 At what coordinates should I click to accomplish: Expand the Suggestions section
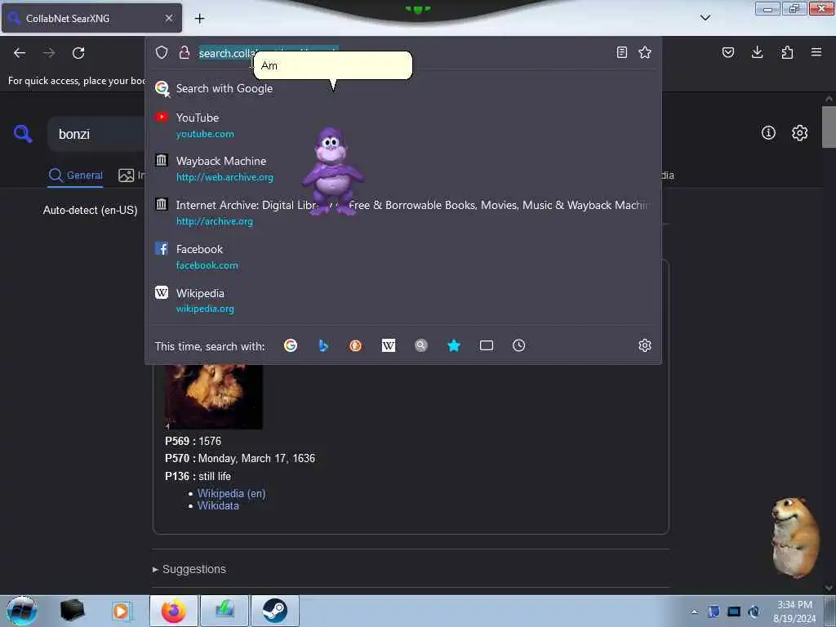pos(189,569)
